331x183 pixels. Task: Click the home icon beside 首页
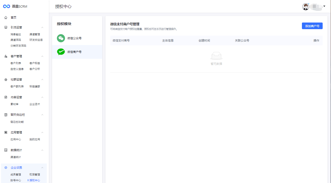click(x=6, y=17)
